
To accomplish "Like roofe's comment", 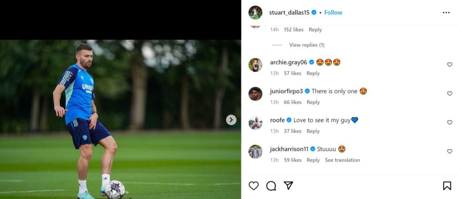I will [x=449, y=122].
